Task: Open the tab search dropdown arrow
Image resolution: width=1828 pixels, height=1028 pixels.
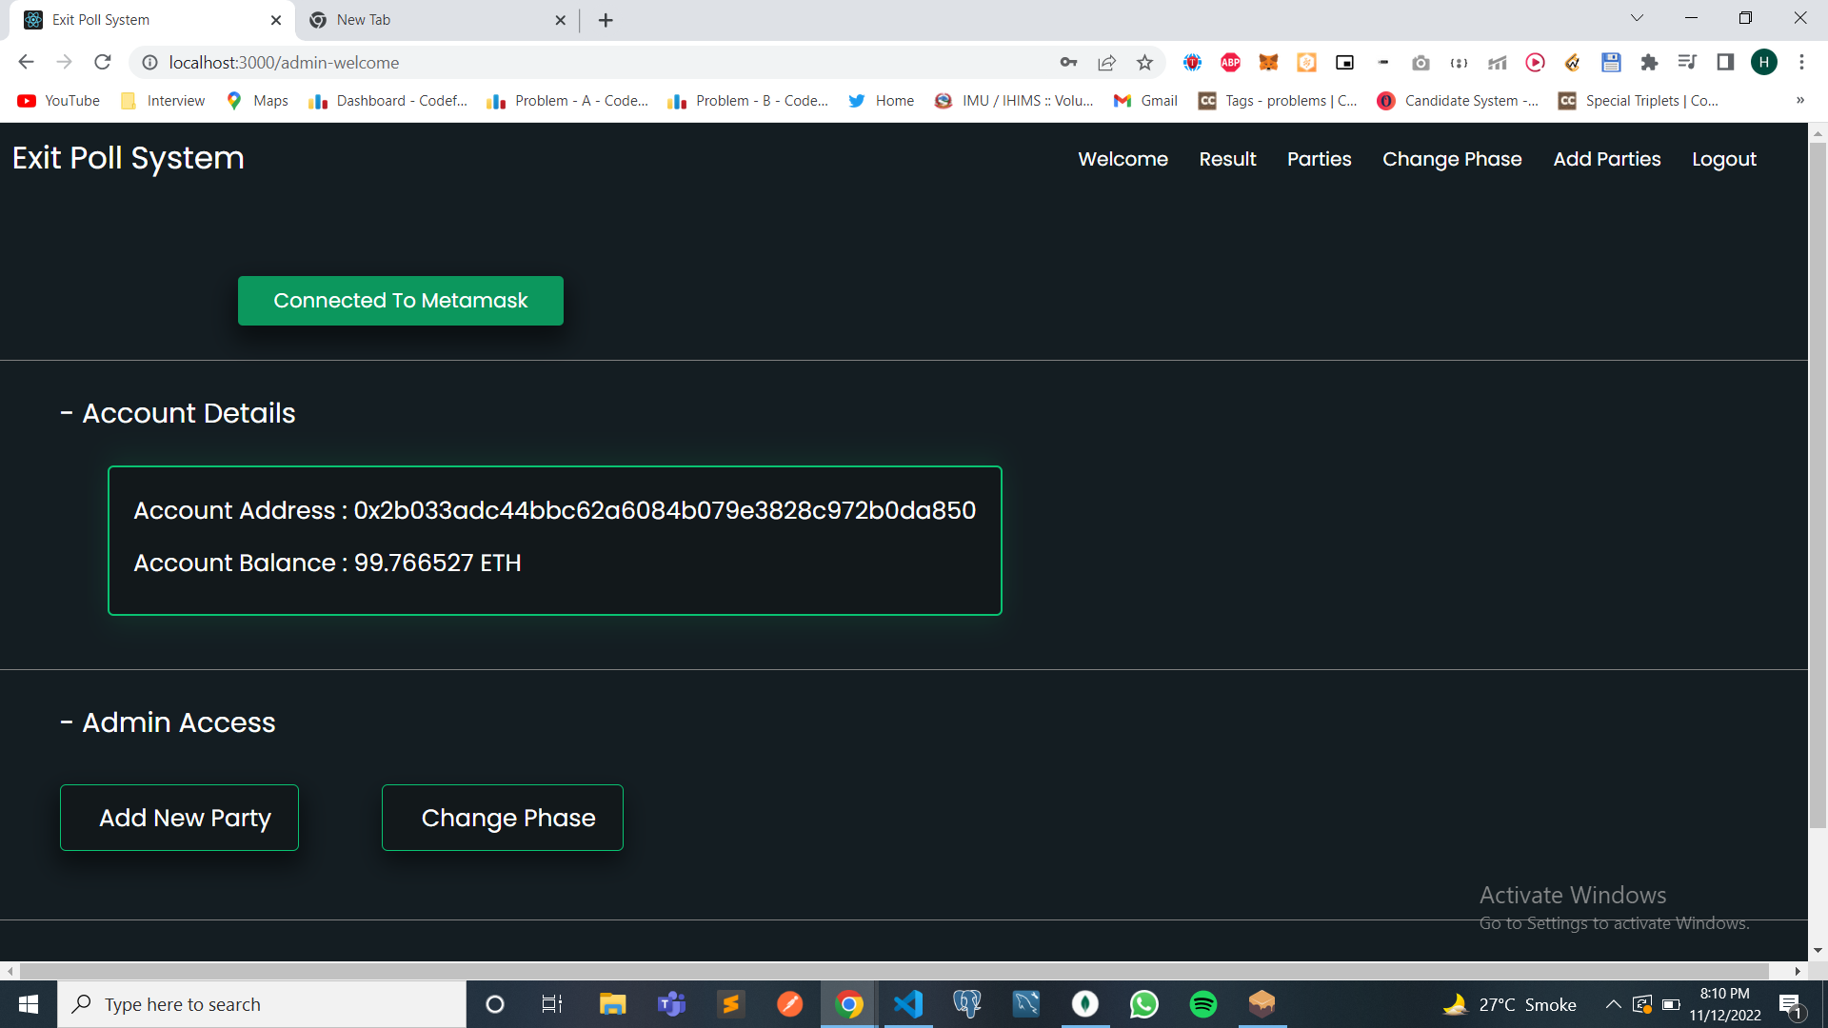Action: pyautogui.click(x=1637, y=18)
